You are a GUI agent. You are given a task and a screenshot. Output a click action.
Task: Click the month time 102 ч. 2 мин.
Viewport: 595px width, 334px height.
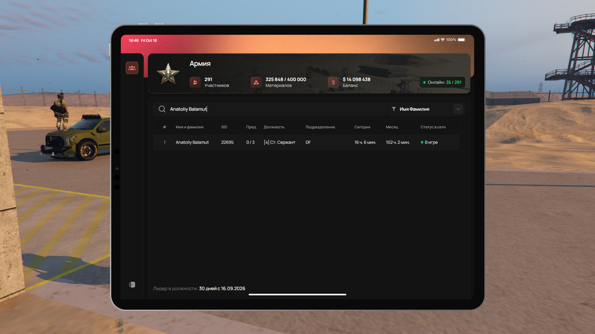pyautogui.click(x=398, y=142)
